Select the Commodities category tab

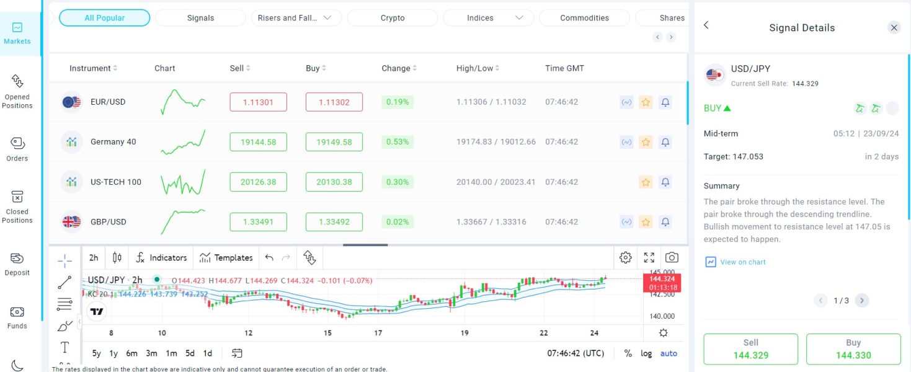click(584, 18)
